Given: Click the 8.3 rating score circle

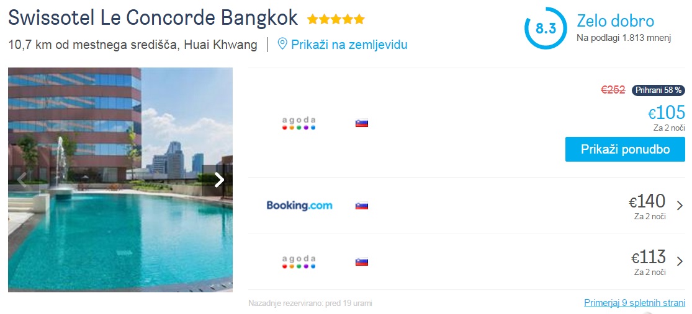Looking at the screenshot, I should pyautogui.click(x=546, y=28).
